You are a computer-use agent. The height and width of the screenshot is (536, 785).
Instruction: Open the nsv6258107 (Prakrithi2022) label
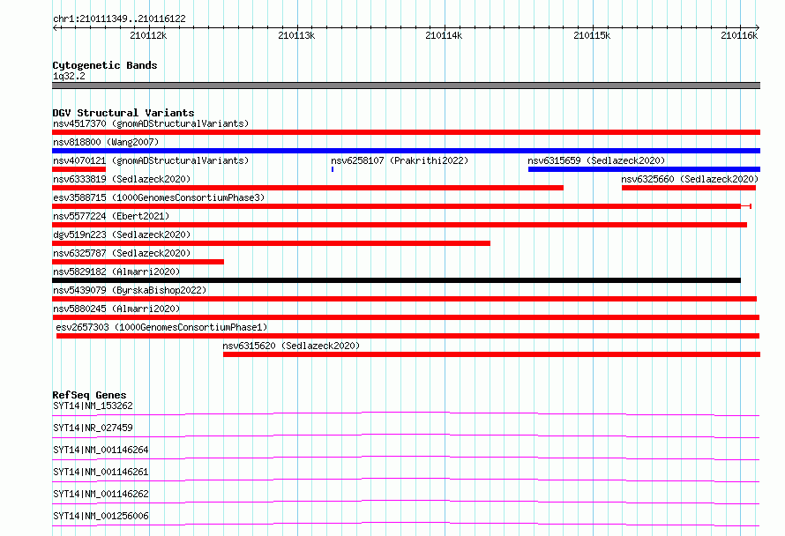pos(400,160)
